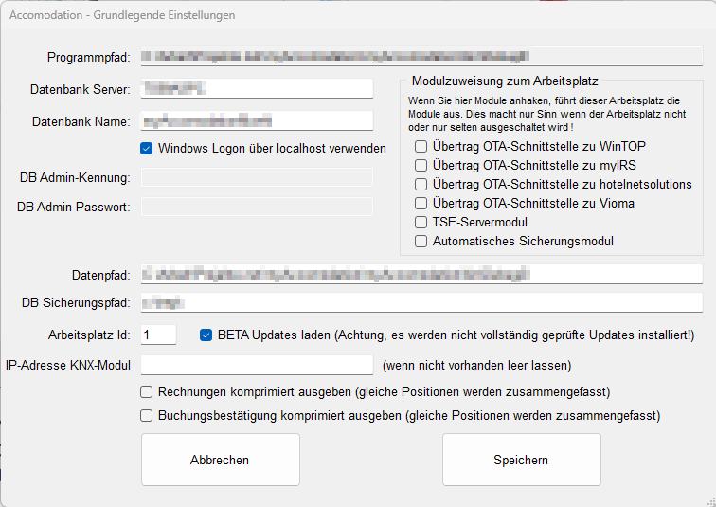
Task: Focus the Datenbank Server field
Action: pos(258,88)
